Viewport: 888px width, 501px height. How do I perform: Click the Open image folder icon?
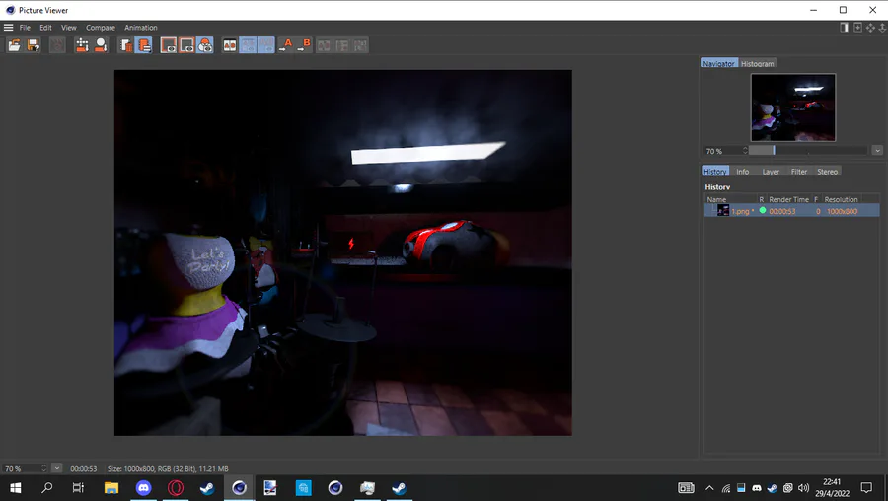tap(14, 45)
